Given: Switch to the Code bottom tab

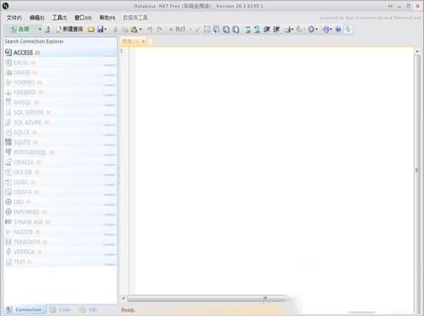Looking at the screenshot, I should pos(61,310).
